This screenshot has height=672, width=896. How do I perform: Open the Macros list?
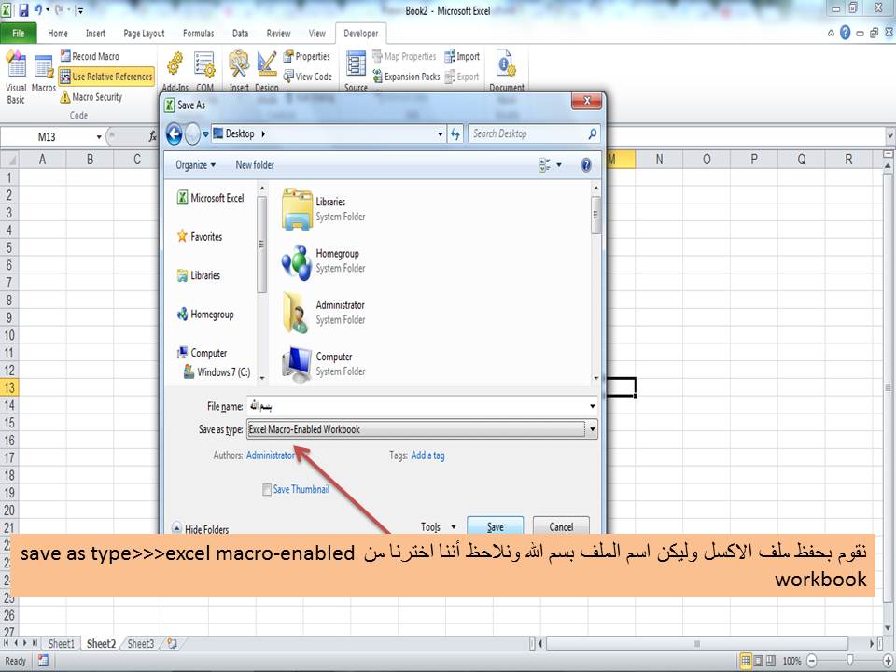[x=44, y=72]
